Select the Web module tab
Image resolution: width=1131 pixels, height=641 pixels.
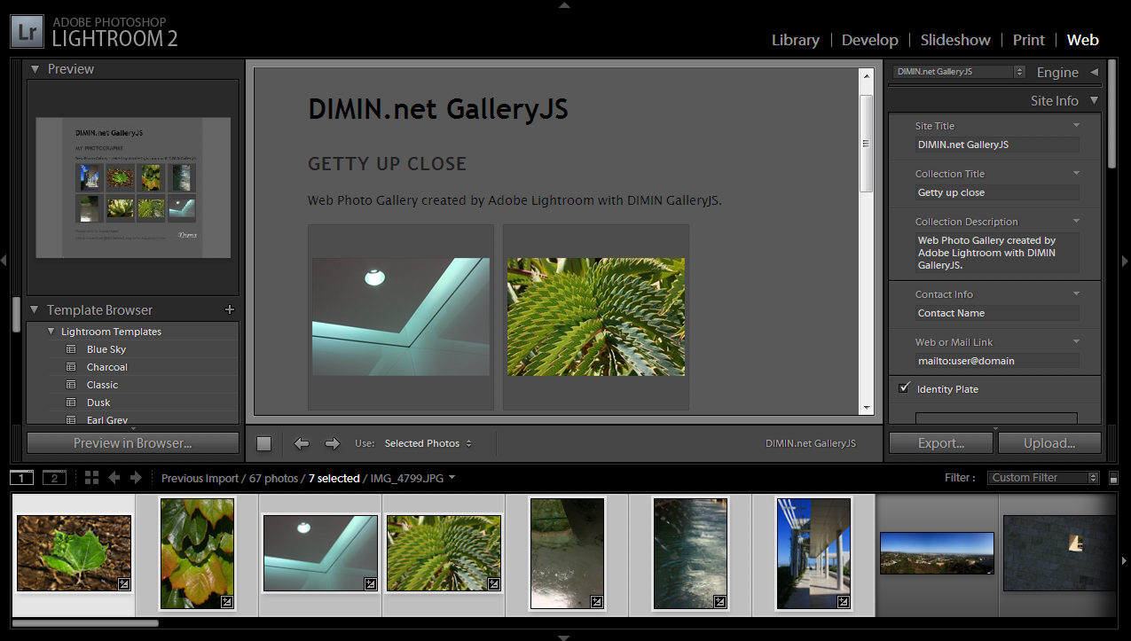click(x=1083, y=40)
